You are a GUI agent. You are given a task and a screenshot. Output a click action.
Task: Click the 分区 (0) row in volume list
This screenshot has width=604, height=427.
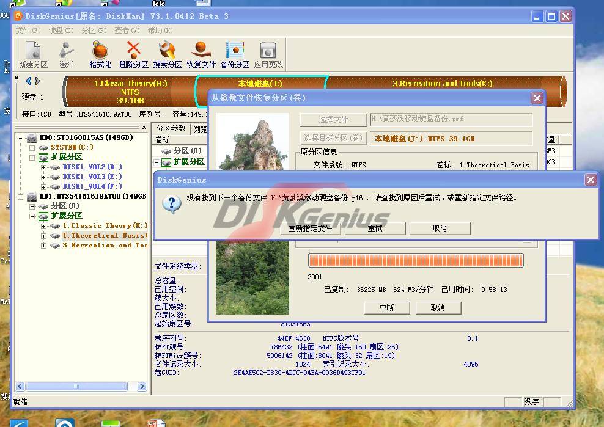[187, 151]
